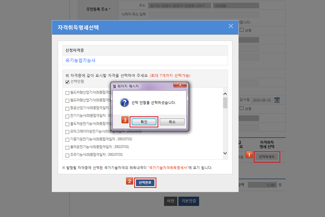Click the 최대 7개까지 선택가능 notice
Image resolution: width=325 pixels, height=217 pixels.
170,75
